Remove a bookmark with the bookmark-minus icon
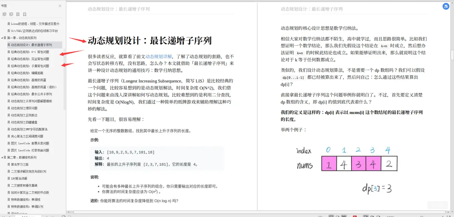454x217 pixels. click(x=25, y=14)
